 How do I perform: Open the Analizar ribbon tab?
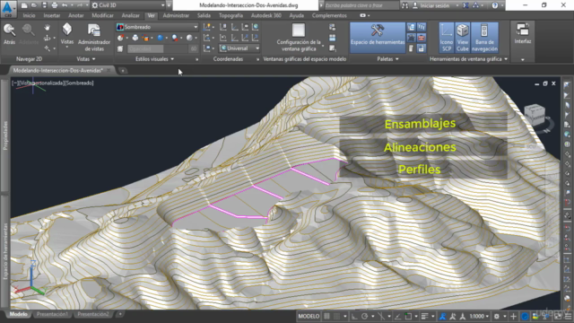(131, 15)
